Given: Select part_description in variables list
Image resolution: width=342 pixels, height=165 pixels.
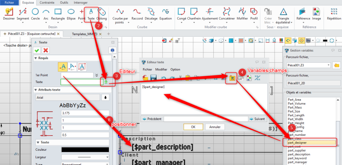Looking at the screenshot, I should pyautogui.click(x=299, y=154).
